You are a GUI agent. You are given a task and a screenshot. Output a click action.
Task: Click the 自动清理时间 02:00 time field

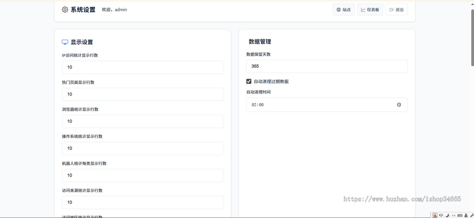pos(327,105)
